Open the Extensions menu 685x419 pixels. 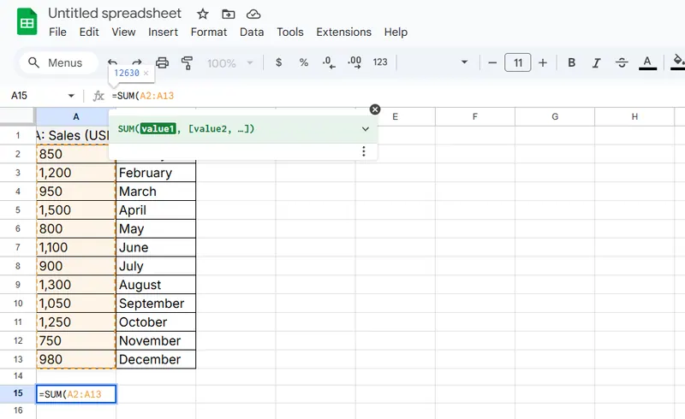tap(343, 32)
